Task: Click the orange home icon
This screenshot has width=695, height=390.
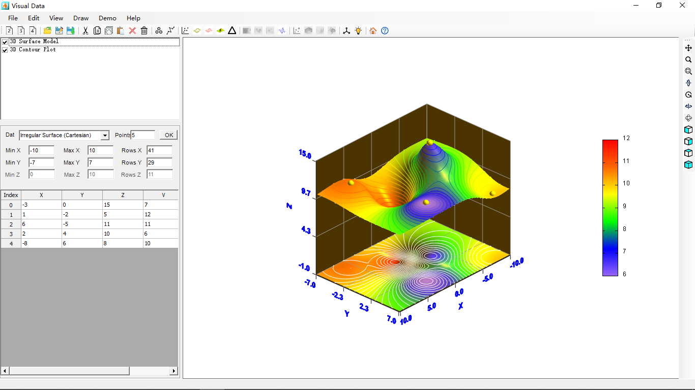Action: click(373, 31)
